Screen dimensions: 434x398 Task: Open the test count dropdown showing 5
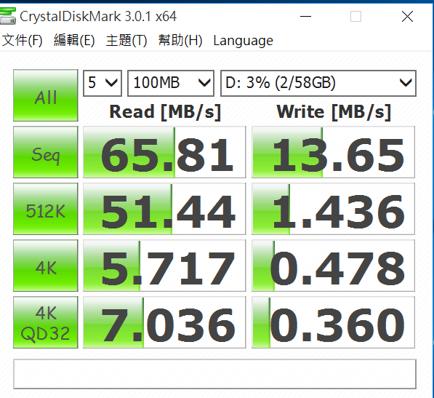(103, 83)
